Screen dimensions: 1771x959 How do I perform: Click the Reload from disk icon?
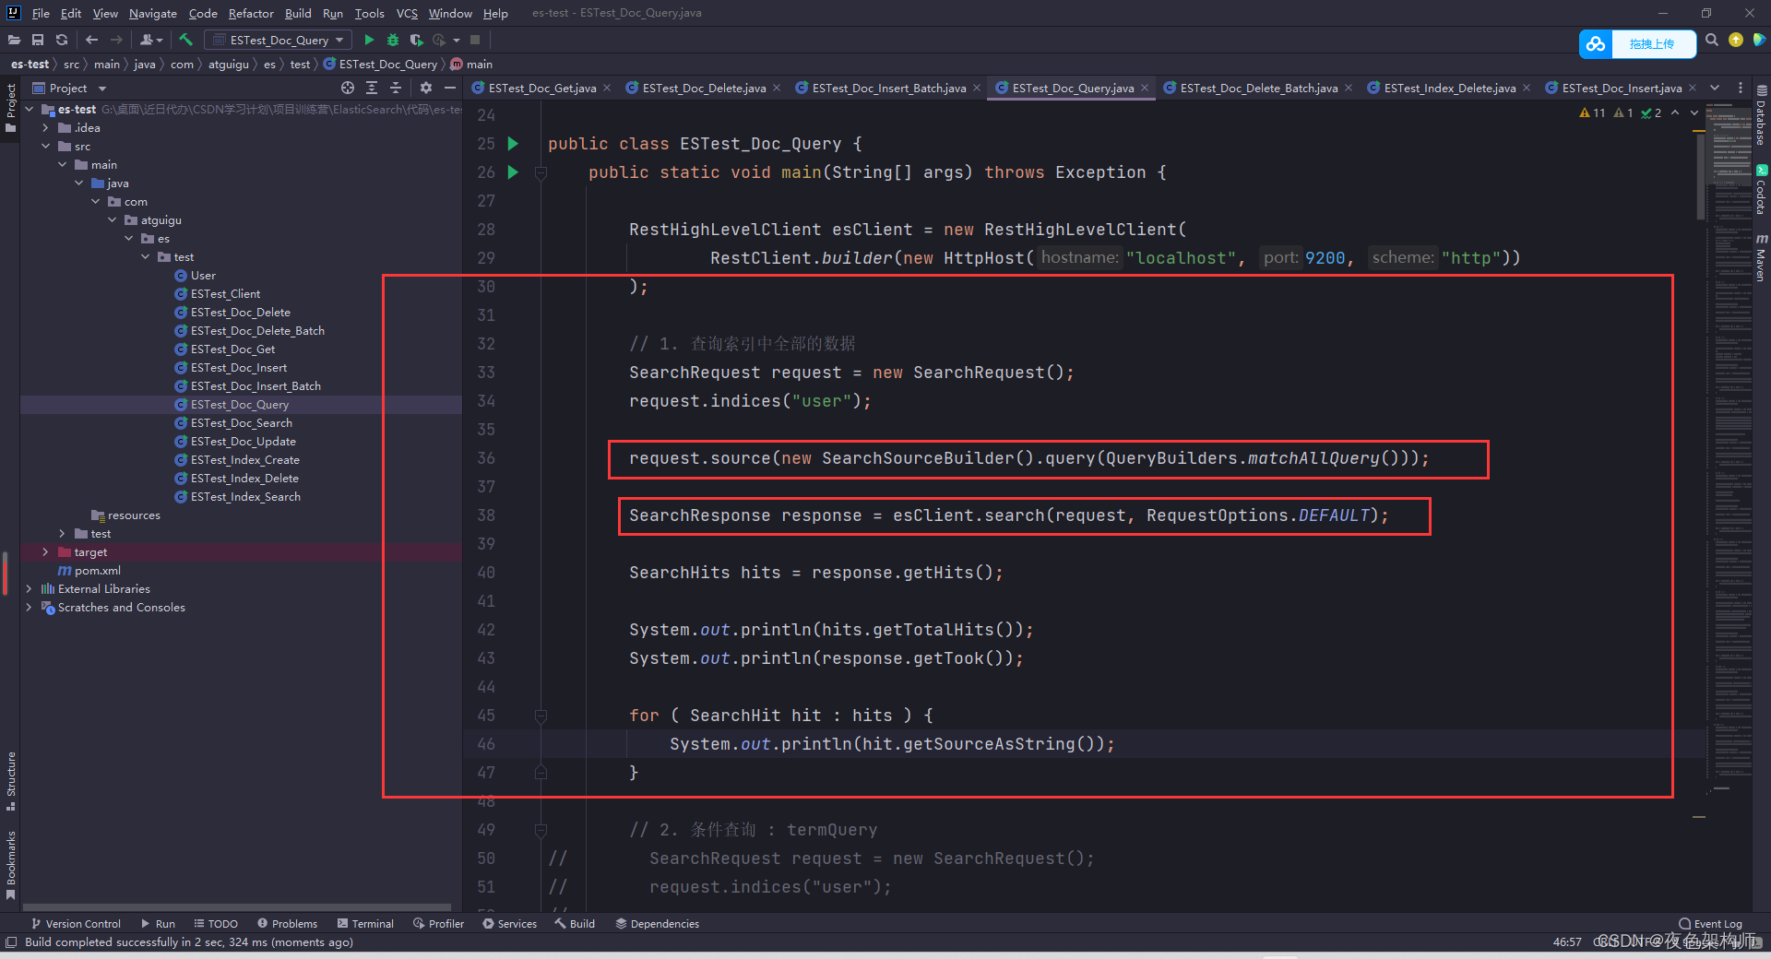pyautogui.click(x=62, y=40)
